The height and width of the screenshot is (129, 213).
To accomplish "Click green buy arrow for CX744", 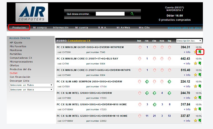I will click(x=200, y=63).
